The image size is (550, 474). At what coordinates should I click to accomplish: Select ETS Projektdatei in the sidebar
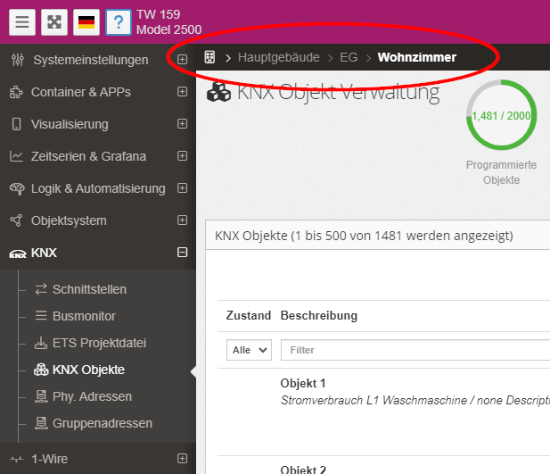[98, 343]
